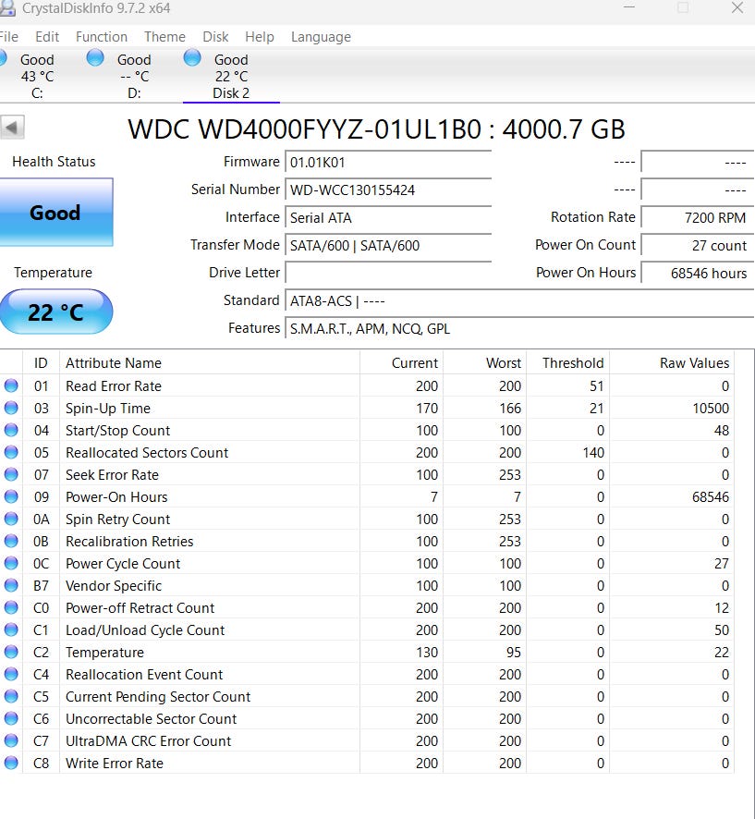Minimize the CrystalDiskInfo window
The width and height of the screenshot is (755, 819).
click(x=629, y=7)
